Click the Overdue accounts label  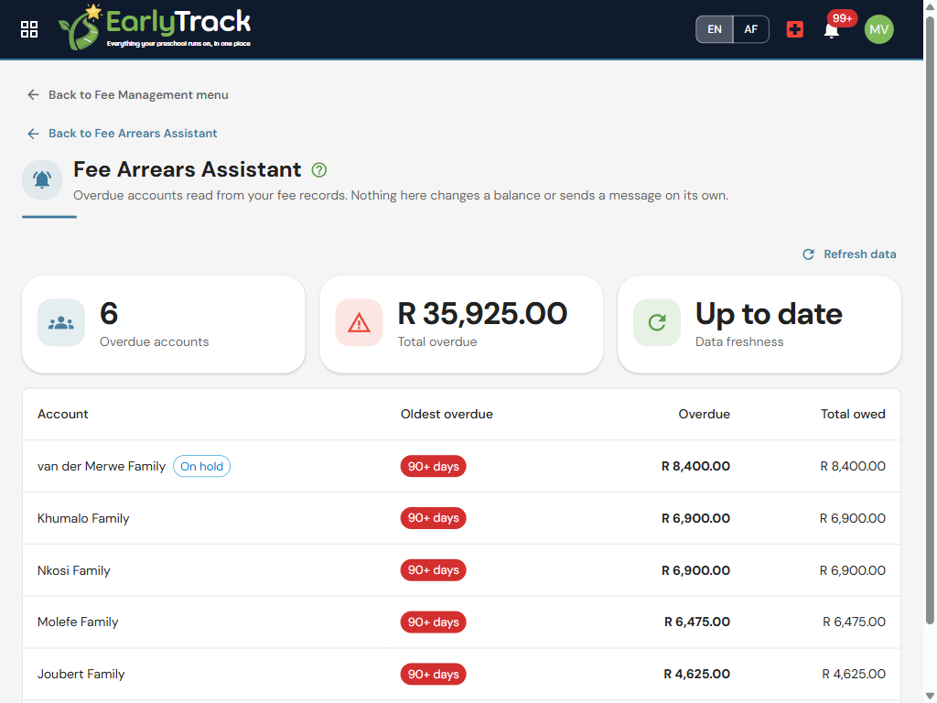154,342
